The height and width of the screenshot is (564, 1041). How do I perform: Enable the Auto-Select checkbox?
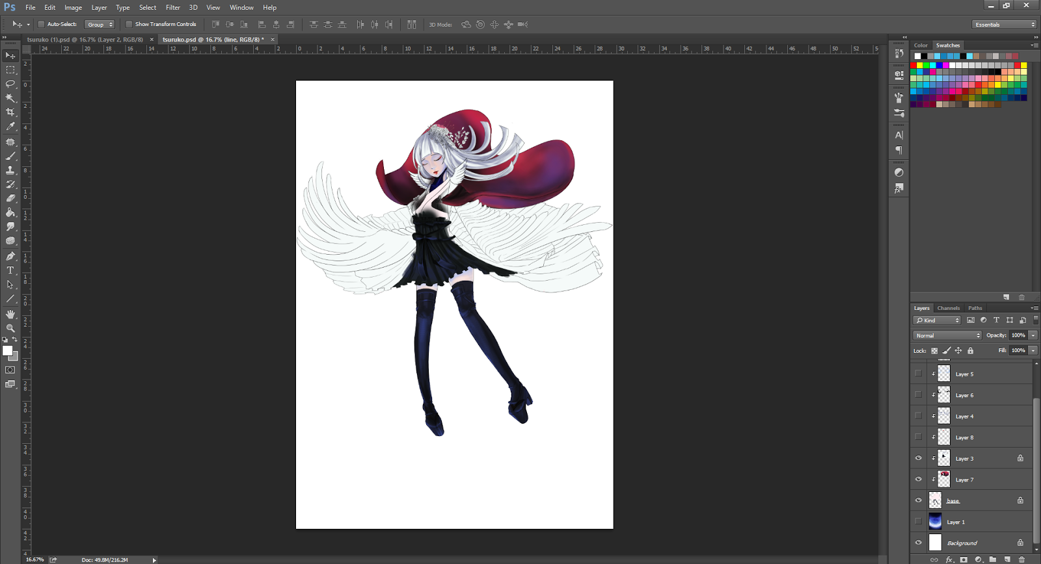click(x=41, y=25)
